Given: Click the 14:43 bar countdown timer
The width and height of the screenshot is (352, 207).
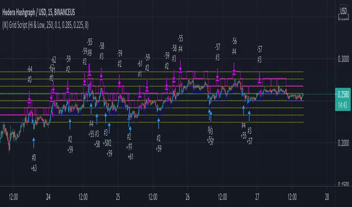Looking at the screenshot, I should pyautogui.click(x=343, y=105).
